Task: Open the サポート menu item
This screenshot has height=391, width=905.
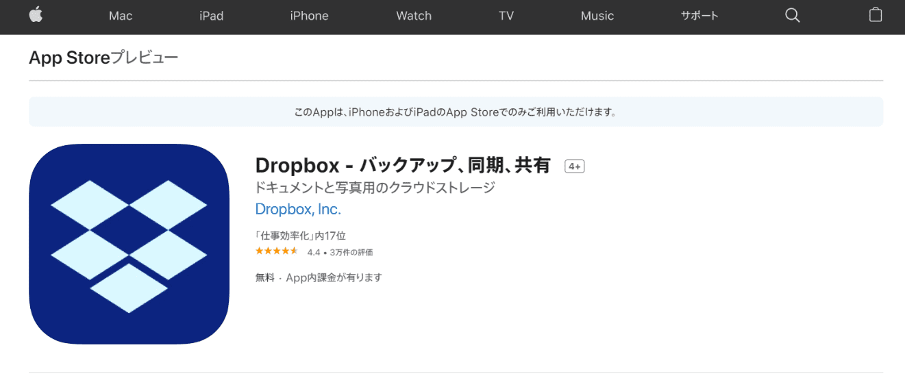Action: point(699,16)
